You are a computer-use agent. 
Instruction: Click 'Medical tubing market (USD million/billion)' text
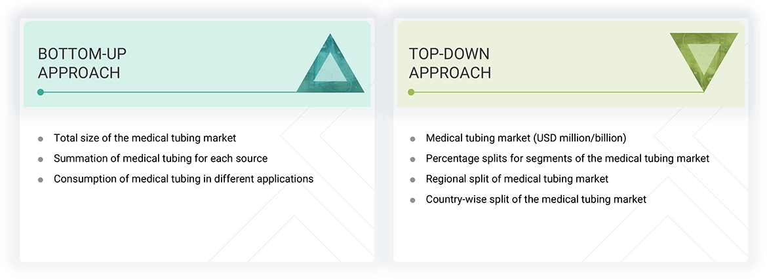click(x=526, y=138)
